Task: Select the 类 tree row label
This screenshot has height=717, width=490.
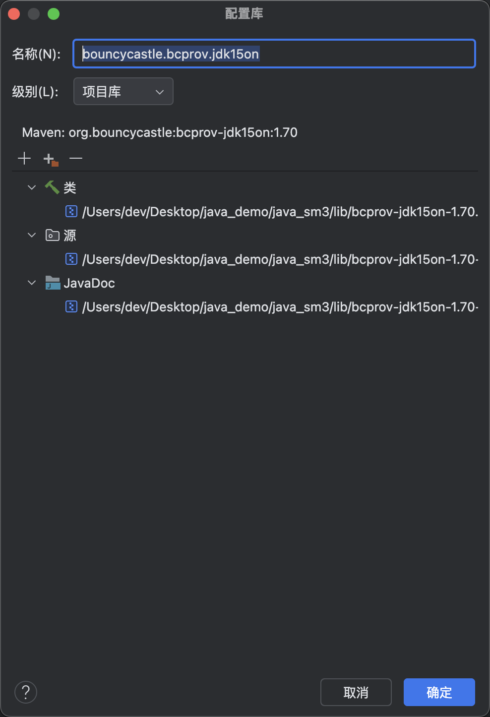Action: coord(70,187)
